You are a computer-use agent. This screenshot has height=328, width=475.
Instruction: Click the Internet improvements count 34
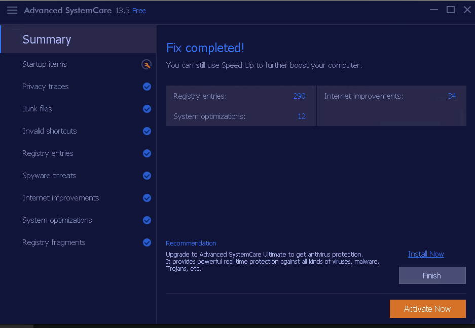pyautogui.click(x=452, y=96)
